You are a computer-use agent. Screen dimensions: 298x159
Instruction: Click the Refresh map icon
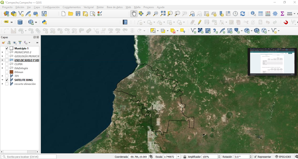coord(242,13)
